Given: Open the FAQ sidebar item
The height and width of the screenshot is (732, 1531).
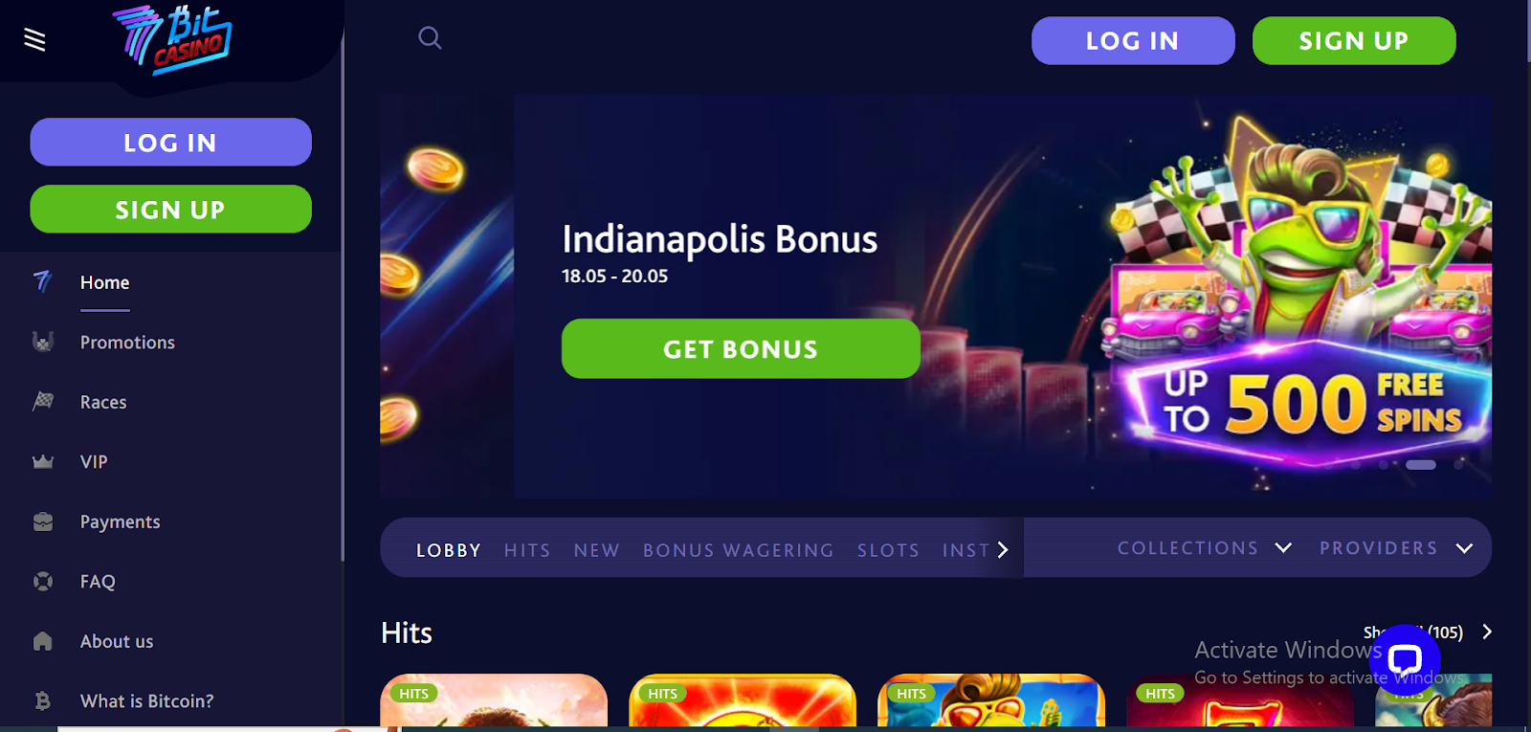Looking at the screenshot, I should (98, 582).
